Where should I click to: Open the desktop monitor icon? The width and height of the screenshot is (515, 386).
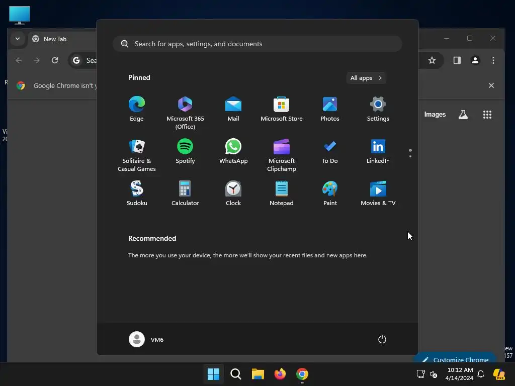20,15
